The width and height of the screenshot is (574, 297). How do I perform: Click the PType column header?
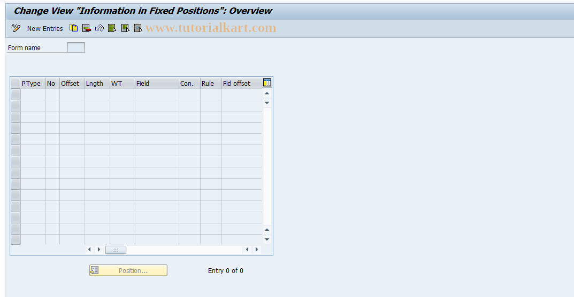pyautogui.click(x=33, y=84)
